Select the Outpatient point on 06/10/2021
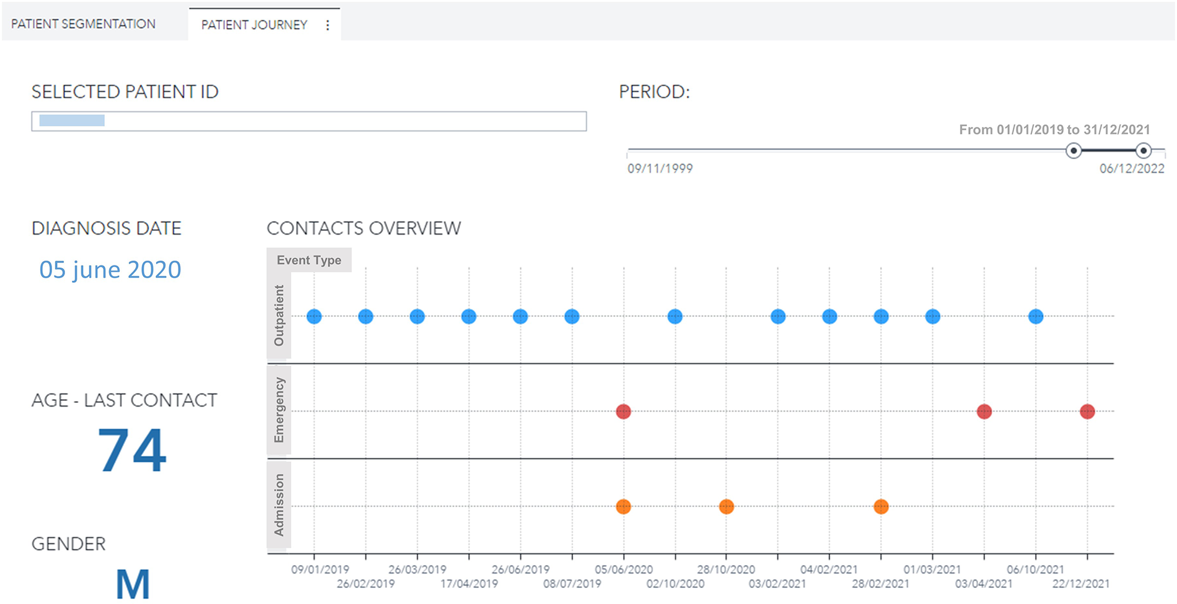The width and height of the screenshot is (1177, 604). (x=1036, y=317)
